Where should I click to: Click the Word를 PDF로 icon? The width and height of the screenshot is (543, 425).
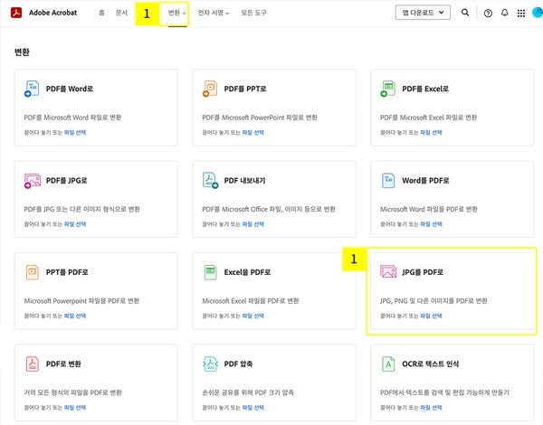pyautogui.click(x=388, y=180)
